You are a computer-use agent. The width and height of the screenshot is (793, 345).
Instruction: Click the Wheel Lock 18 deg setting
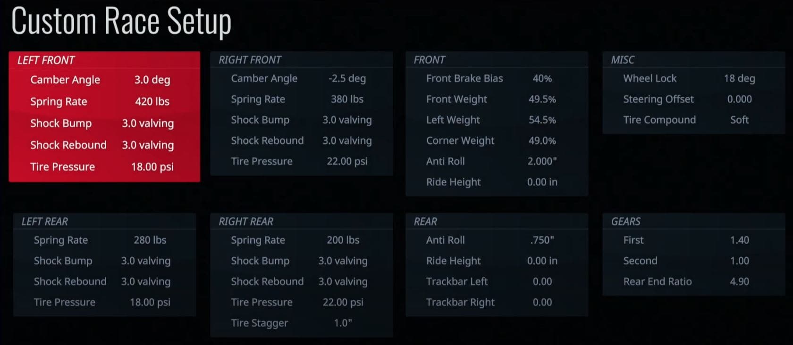(694, 78)
